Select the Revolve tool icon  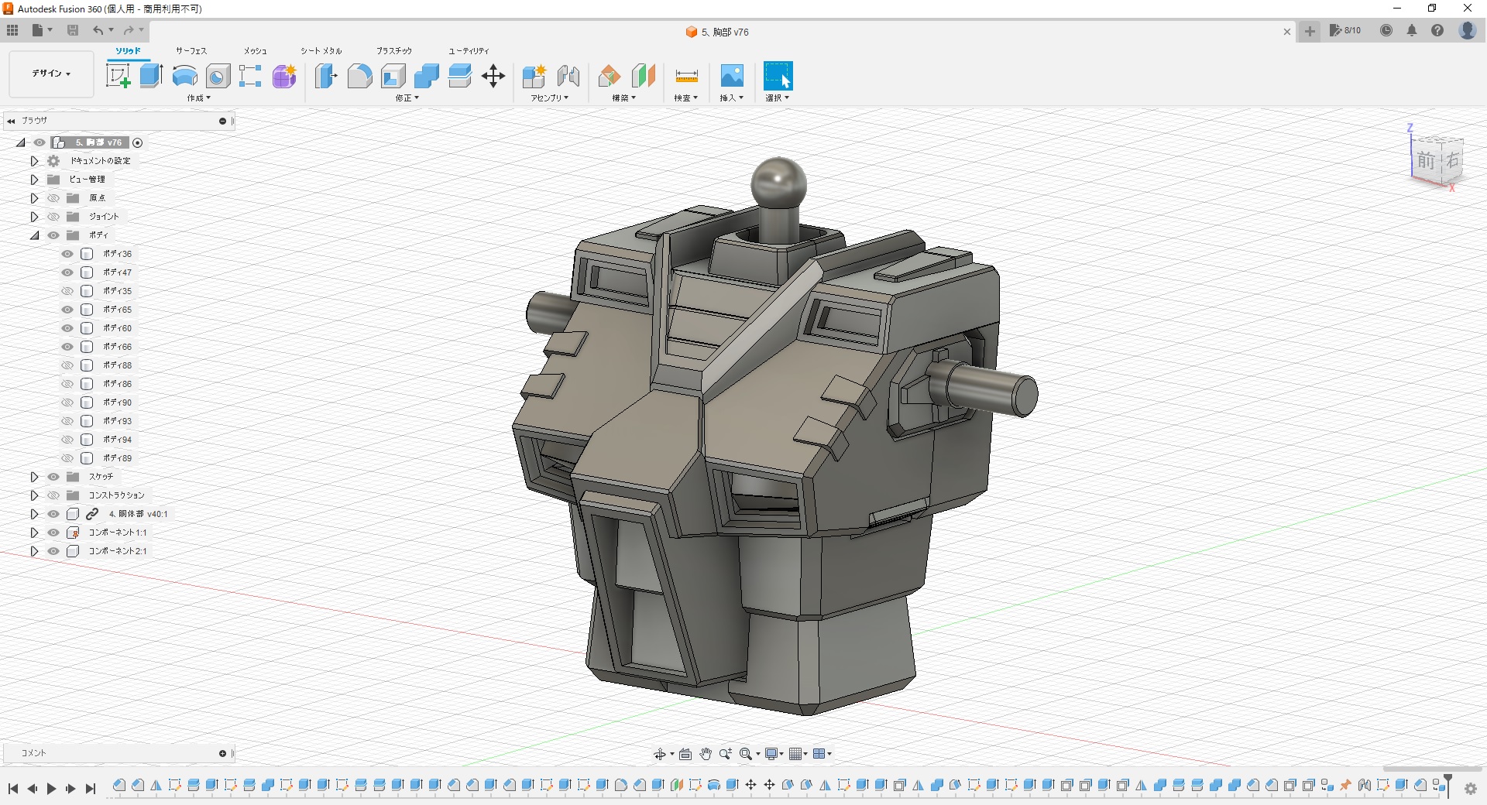click(184, 76)
